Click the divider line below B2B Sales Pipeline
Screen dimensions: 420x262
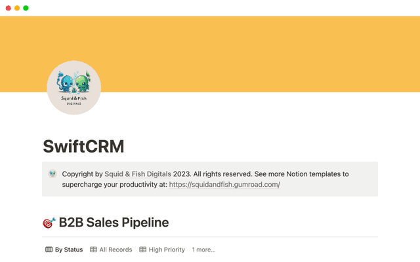click(x=210, y=237)
